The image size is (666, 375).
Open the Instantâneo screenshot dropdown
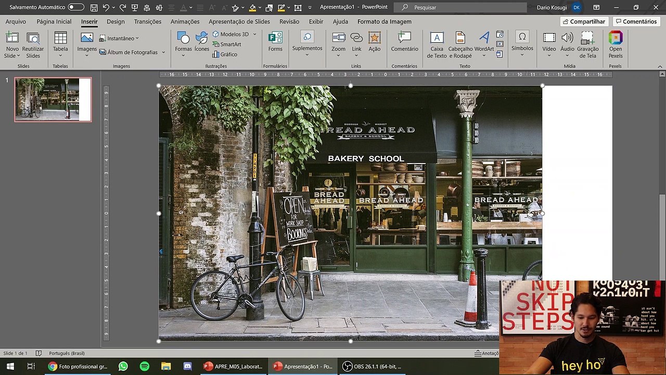point(119,38)
